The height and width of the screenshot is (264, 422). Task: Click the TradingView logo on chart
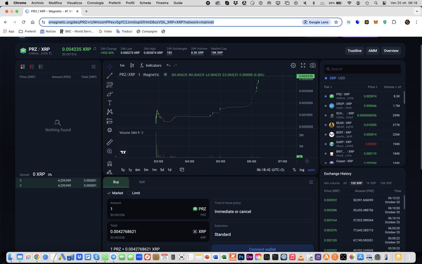tap(123, 152)
